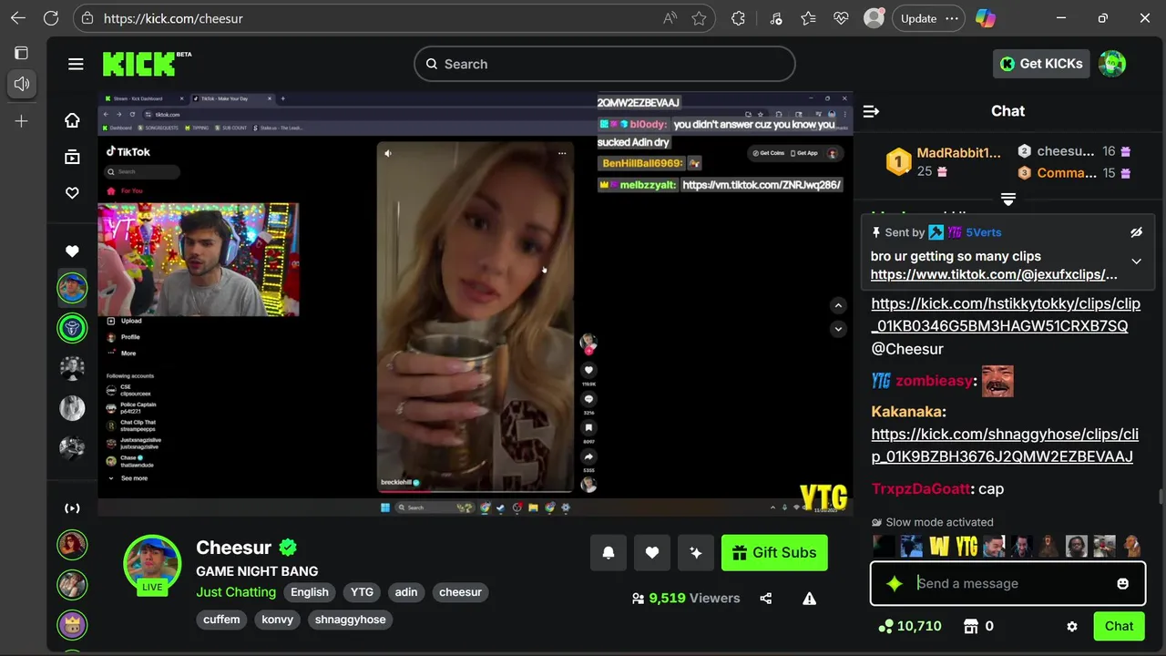Select the konvy tag
1166x656 pixels.
278,620
